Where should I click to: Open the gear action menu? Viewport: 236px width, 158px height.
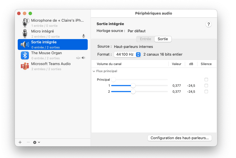[36, 142]
